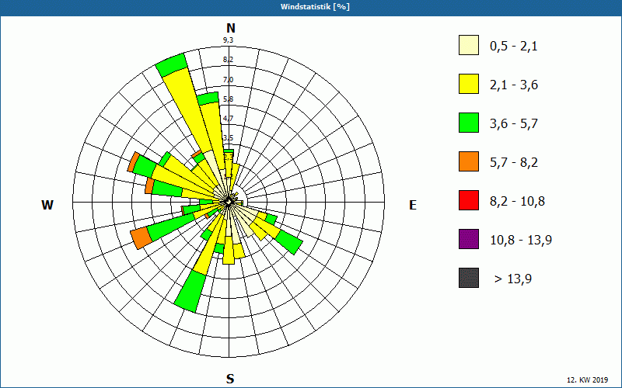
Task: Click the 8,2 scale value on axis
Action: (x=228, y=60)
